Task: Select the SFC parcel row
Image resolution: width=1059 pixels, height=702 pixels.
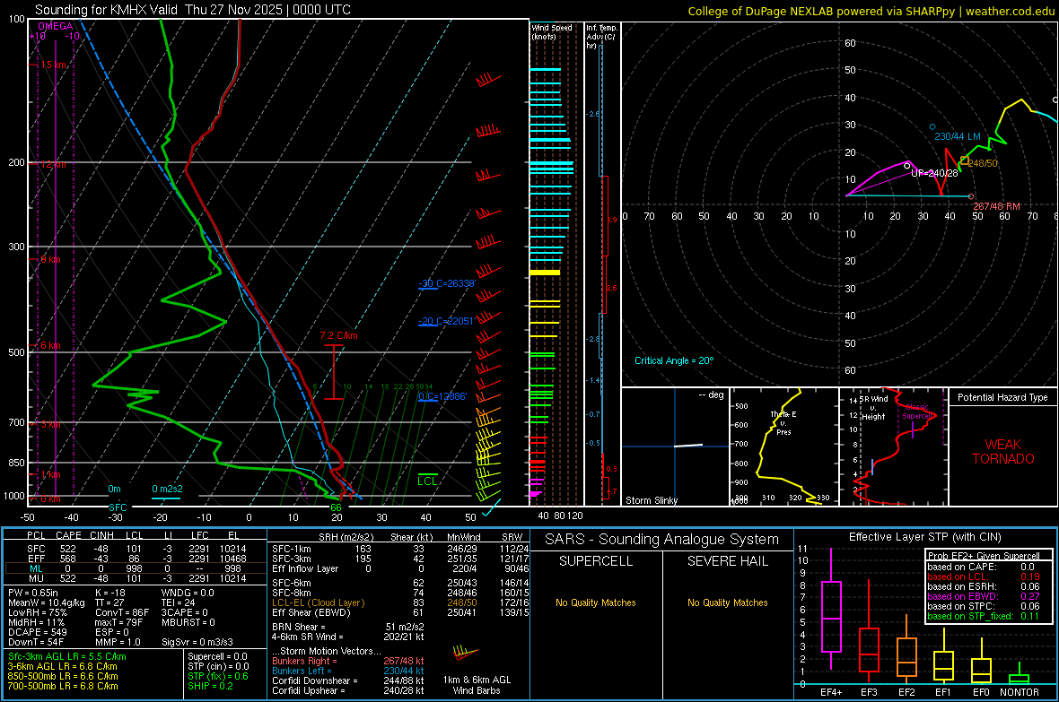Action: tap(136, 549)
